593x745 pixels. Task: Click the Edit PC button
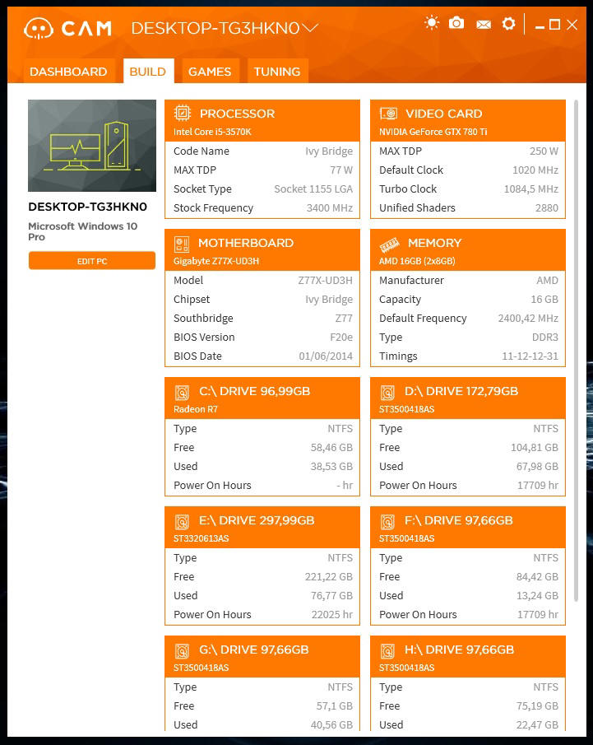pos(92,261)
